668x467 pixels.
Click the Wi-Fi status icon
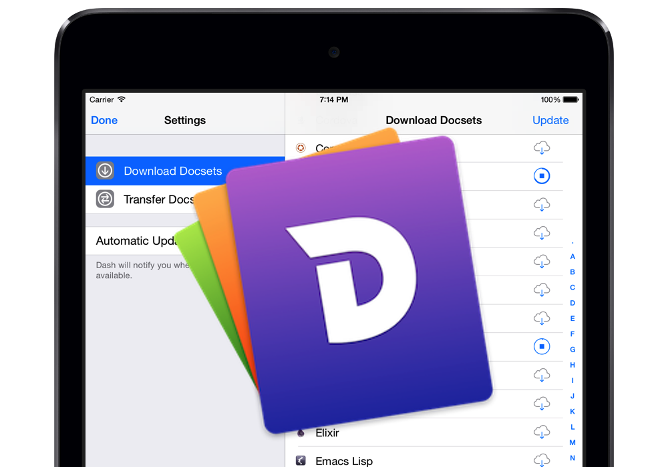coord(122,99)
